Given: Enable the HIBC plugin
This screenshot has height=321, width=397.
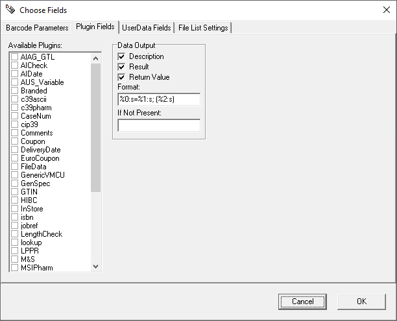Looking at the screenshot, I should pos(14,200).
